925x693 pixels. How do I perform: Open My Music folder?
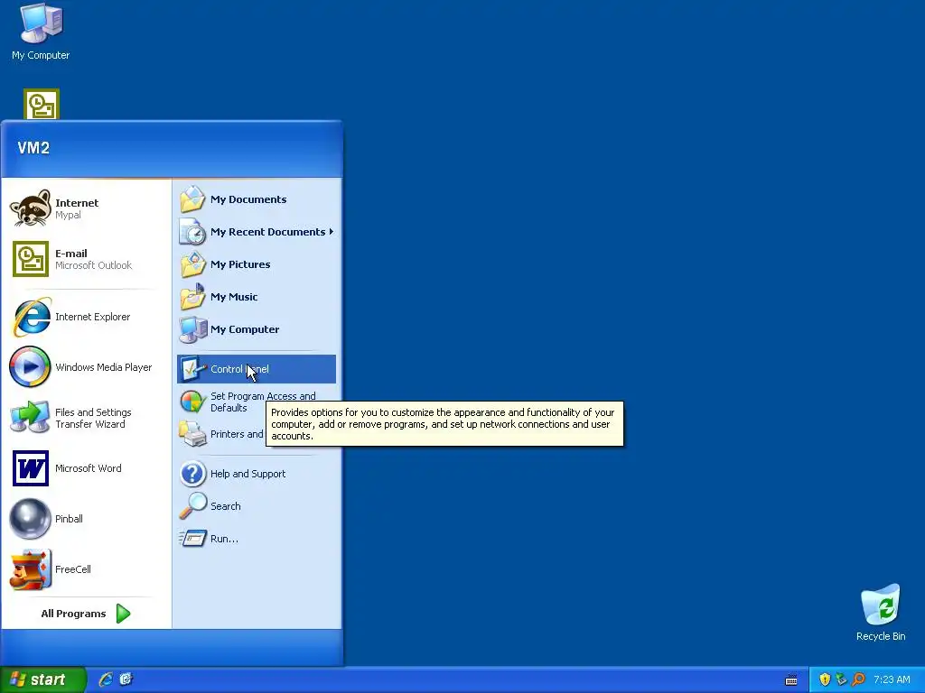(256, 296)
